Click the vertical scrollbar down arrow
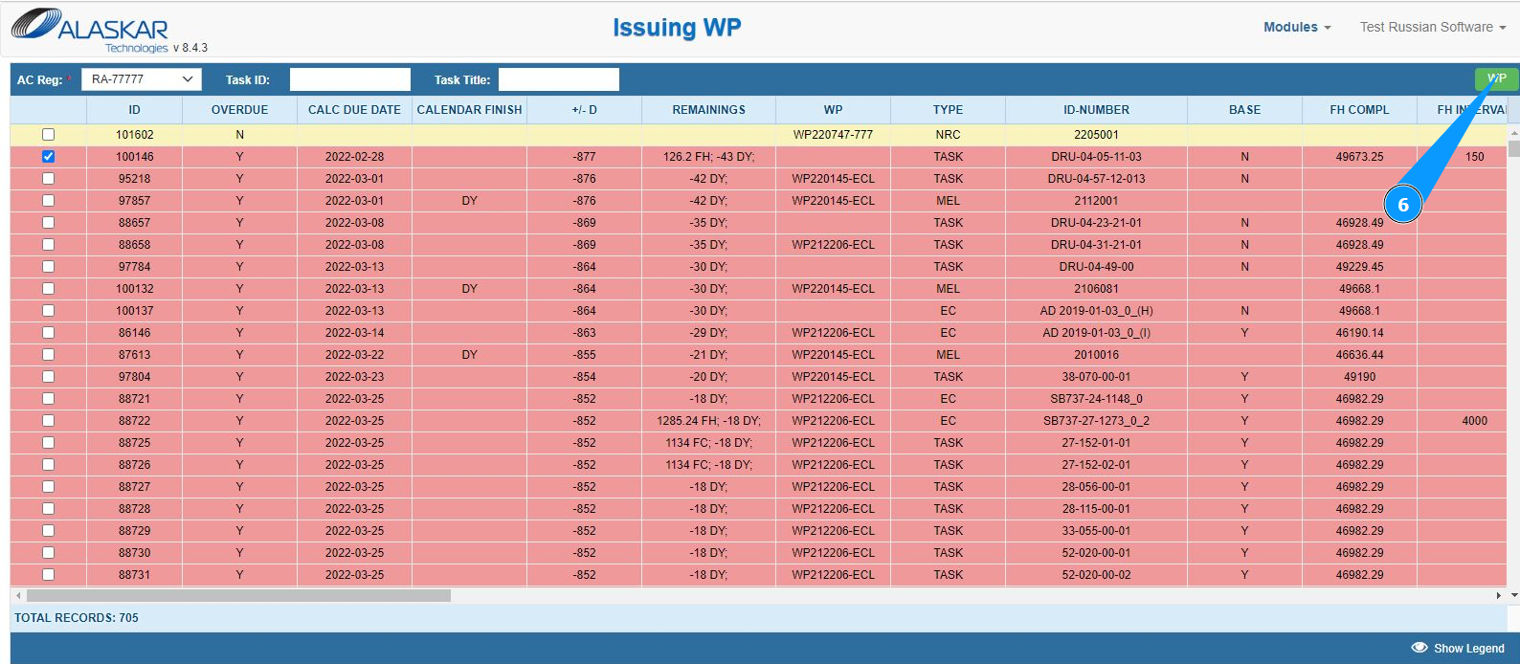Screen dimensions: 1520x664 click(x=1513, y=595)
